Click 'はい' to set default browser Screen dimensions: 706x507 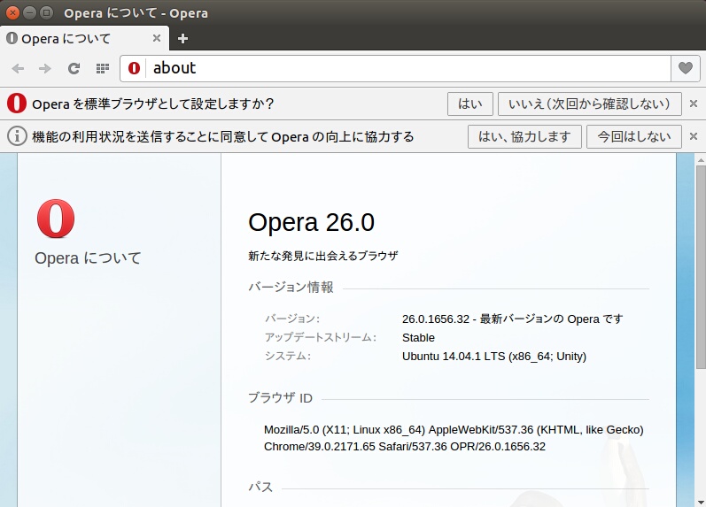(470, 104)
